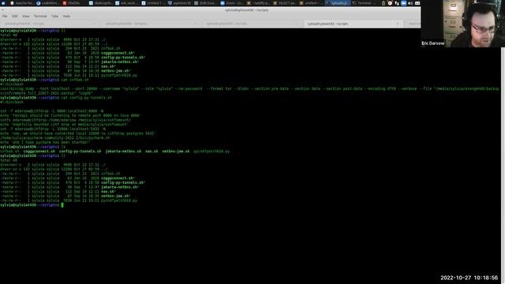The width and height of the screenshot is (505, 284).
Task: Open the Tabs menu
Action: click(x=54, y=16)
